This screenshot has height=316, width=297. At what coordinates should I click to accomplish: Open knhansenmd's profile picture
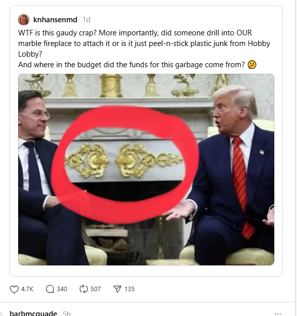pos(24,20)
